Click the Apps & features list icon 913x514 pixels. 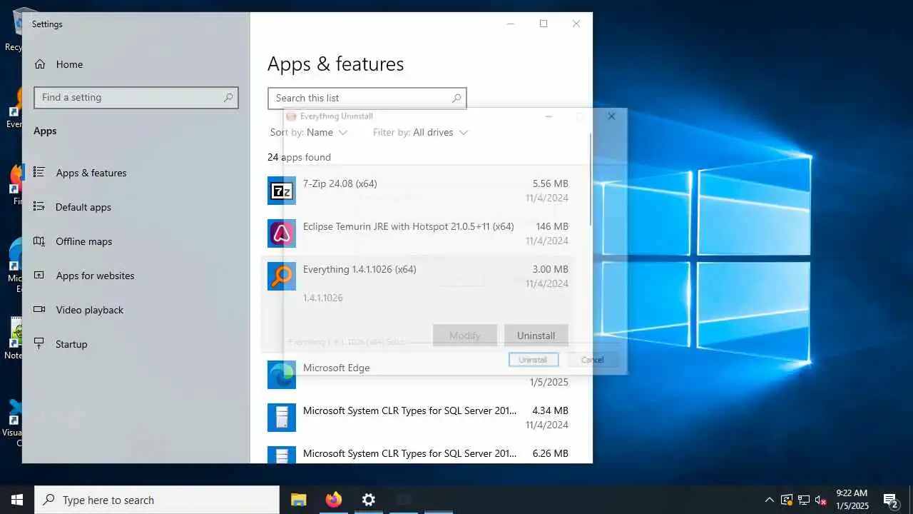[39, 172]
